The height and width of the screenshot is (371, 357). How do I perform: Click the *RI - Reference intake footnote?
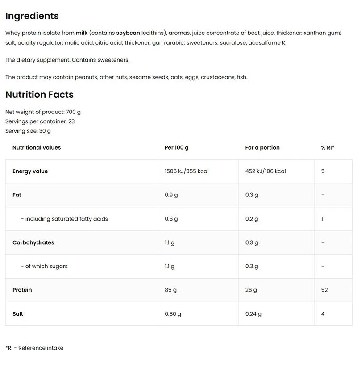click(34, 348)
